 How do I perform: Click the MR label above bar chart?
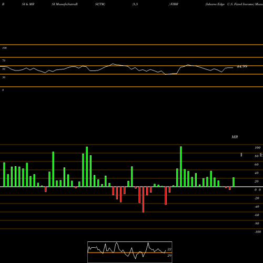click(x=235, y=137)
